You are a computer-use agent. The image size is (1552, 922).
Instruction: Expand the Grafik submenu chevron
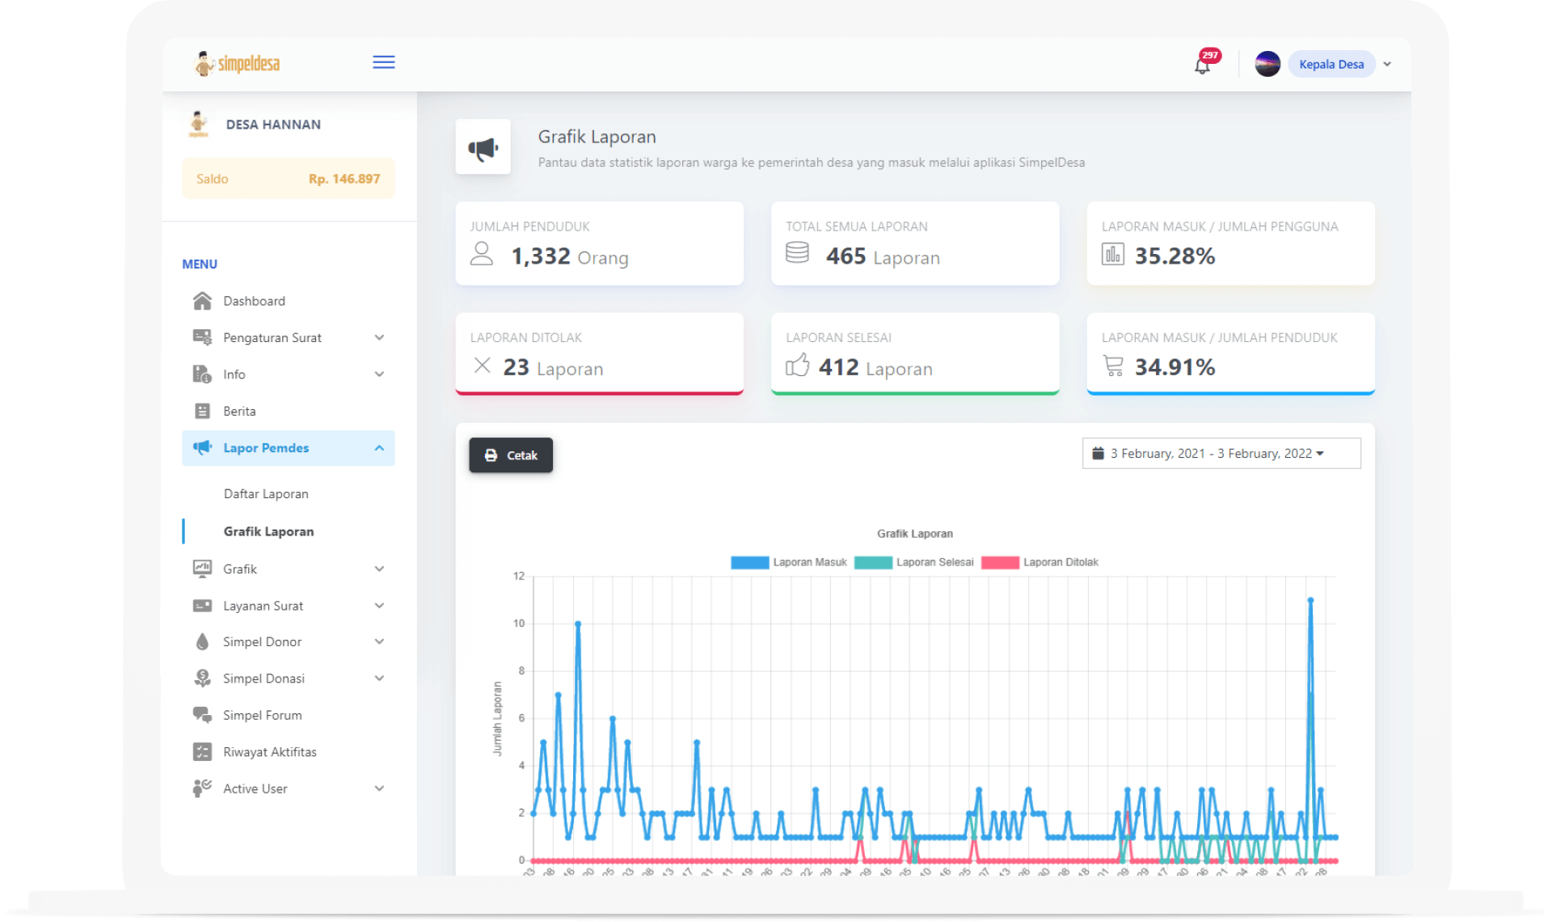[x=379, y=569]
